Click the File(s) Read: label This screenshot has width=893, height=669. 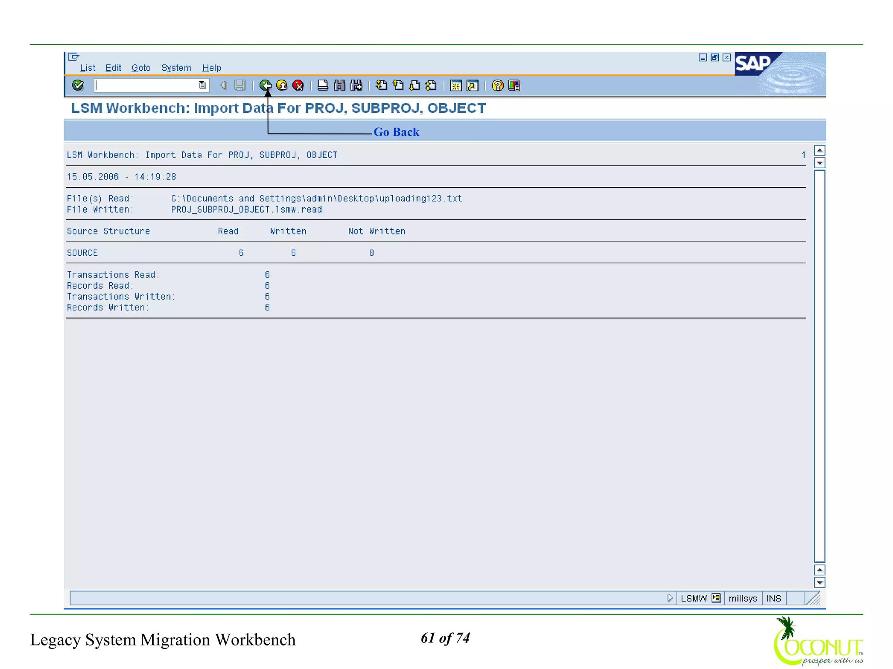100,199
